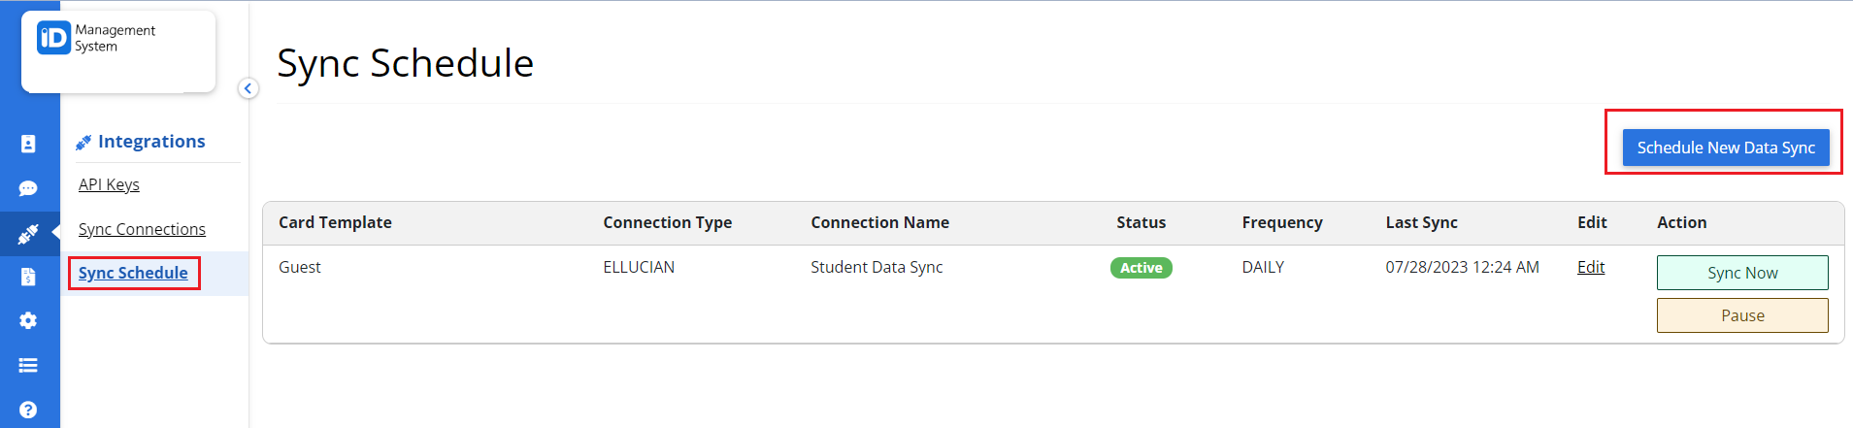Screen dimensions: 1853x428
Task: Open the list sidebar icon
Action: coord(28,365)
